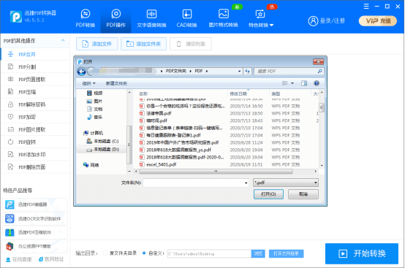Viewport: 405px width, 268px height.
Task: Click the PDF图片提取 sidebar icon
Action: point(10,129)
